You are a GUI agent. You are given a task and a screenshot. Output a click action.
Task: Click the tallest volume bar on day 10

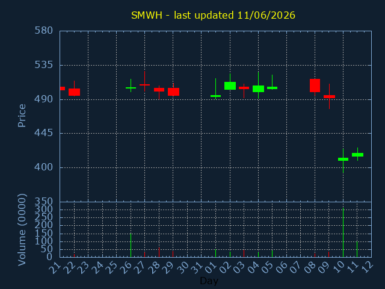pos(343,232)
